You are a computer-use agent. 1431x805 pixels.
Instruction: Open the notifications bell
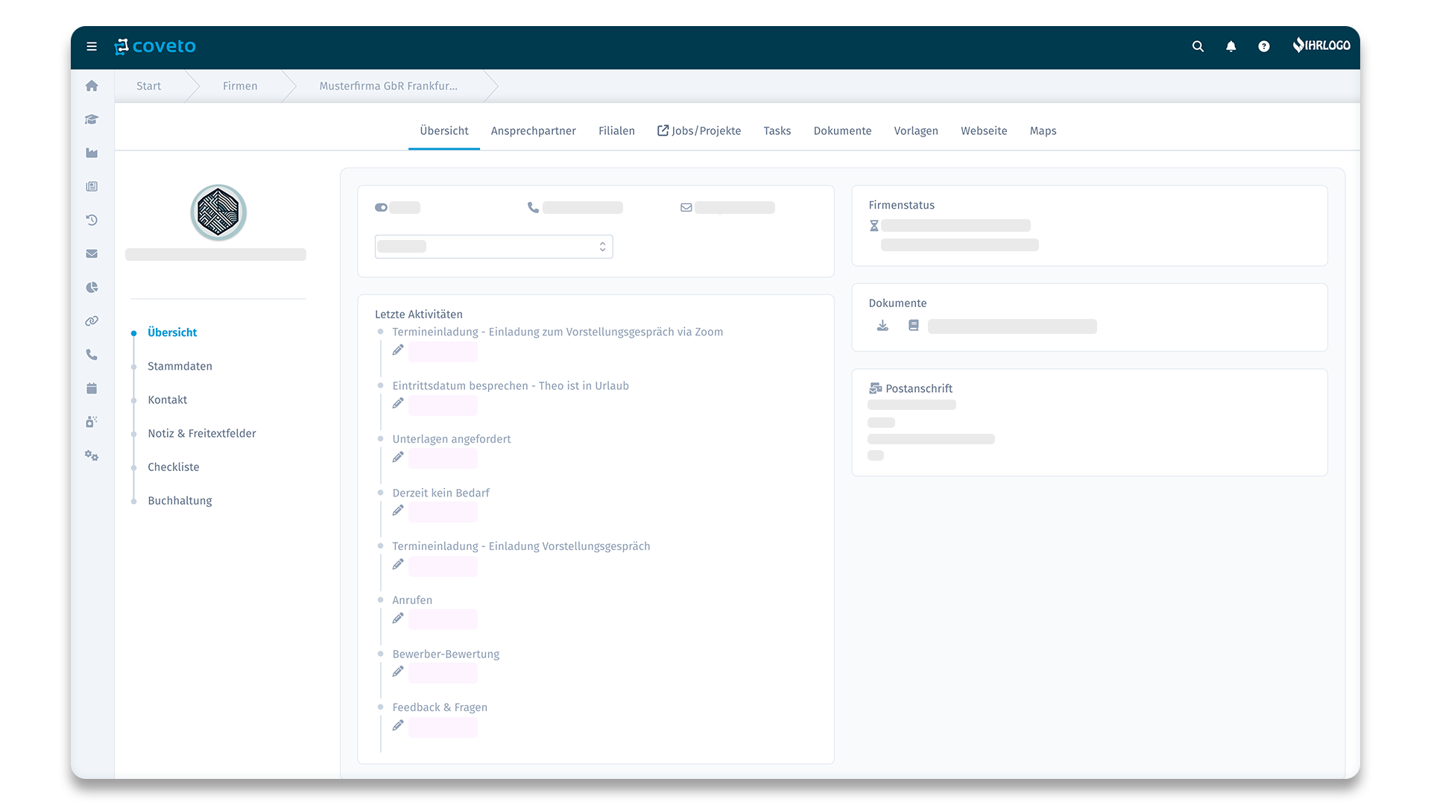point(1231,46)
